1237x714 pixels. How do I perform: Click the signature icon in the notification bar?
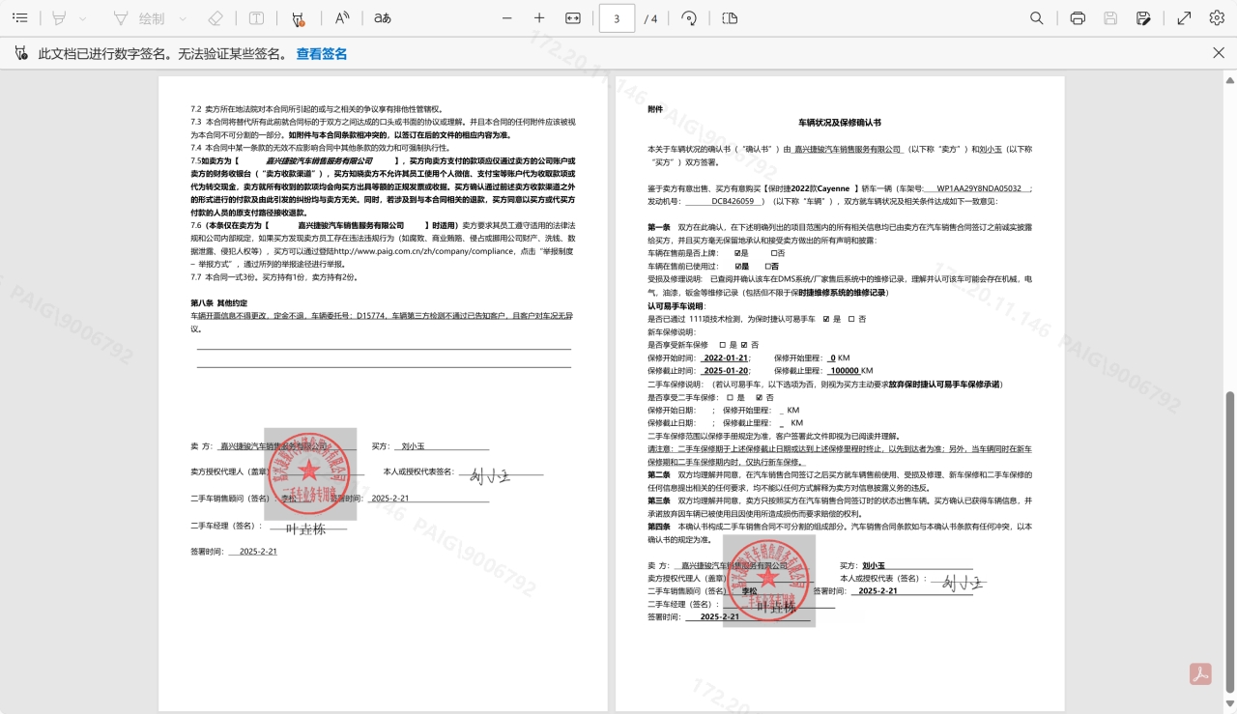pos(21,54)
